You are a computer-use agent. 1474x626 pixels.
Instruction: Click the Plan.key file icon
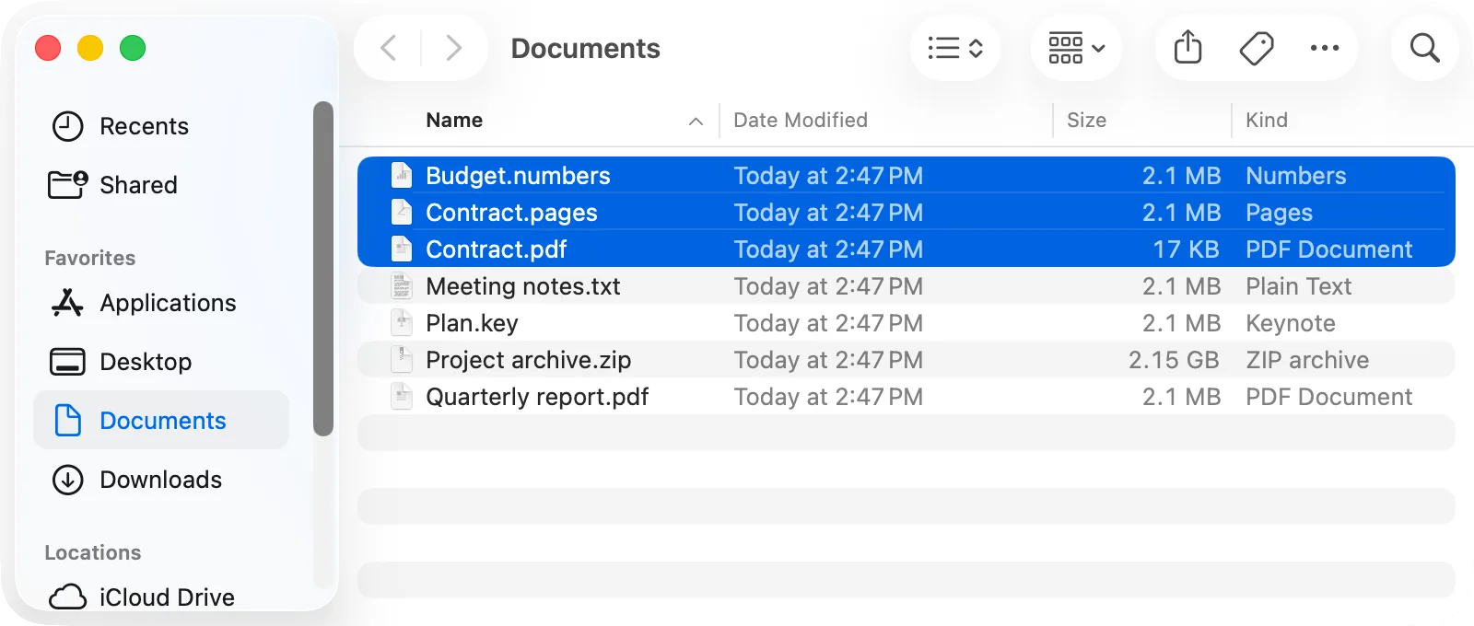click(402, 323)
